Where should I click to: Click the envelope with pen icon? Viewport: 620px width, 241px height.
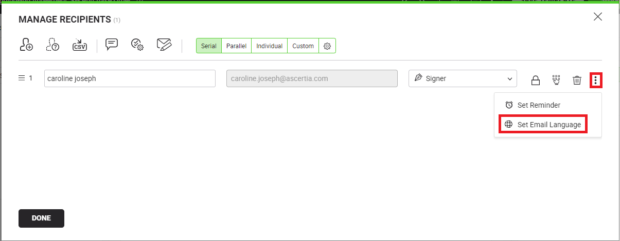pos(164,45)
